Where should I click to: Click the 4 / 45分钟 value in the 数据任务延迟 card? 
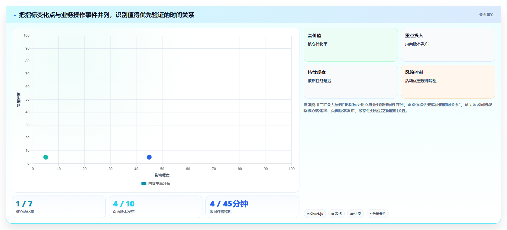pyautogui.click(x=229, y=204)
